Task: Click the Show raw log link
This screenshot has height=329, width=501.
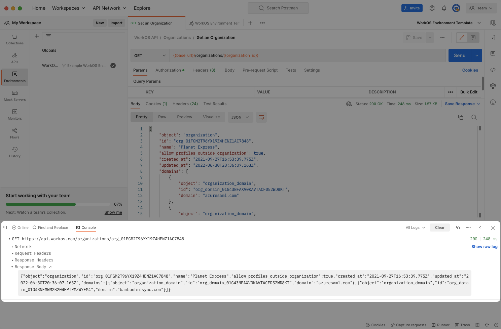Action: (x=484, y=247)
